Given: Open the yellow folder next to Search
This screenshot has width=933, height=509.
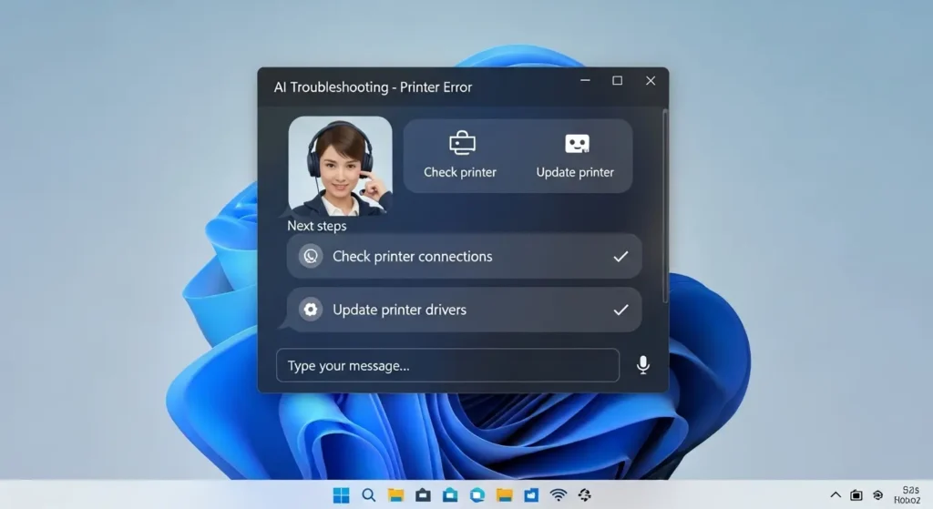Looking at the screenshot, I should coord(395,494).
